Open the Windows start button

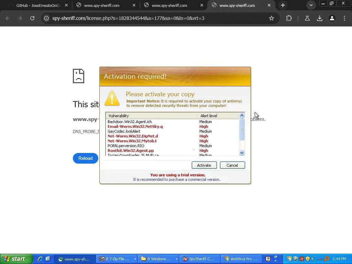[16, 259]
